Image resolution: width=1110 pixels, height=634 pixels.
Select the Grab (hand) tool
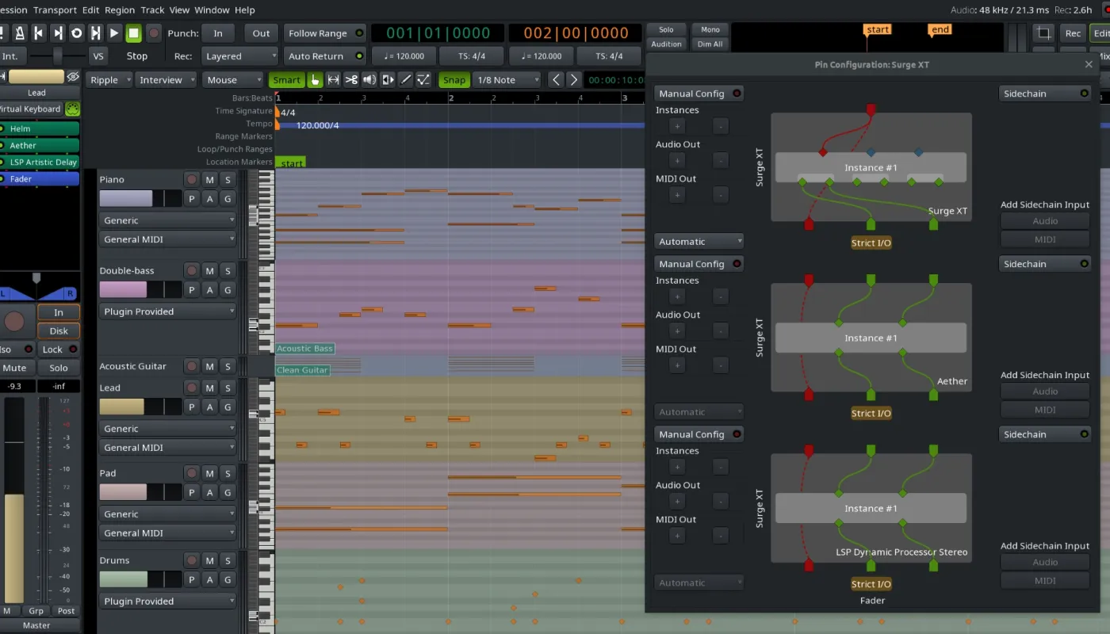pos(315,80)
